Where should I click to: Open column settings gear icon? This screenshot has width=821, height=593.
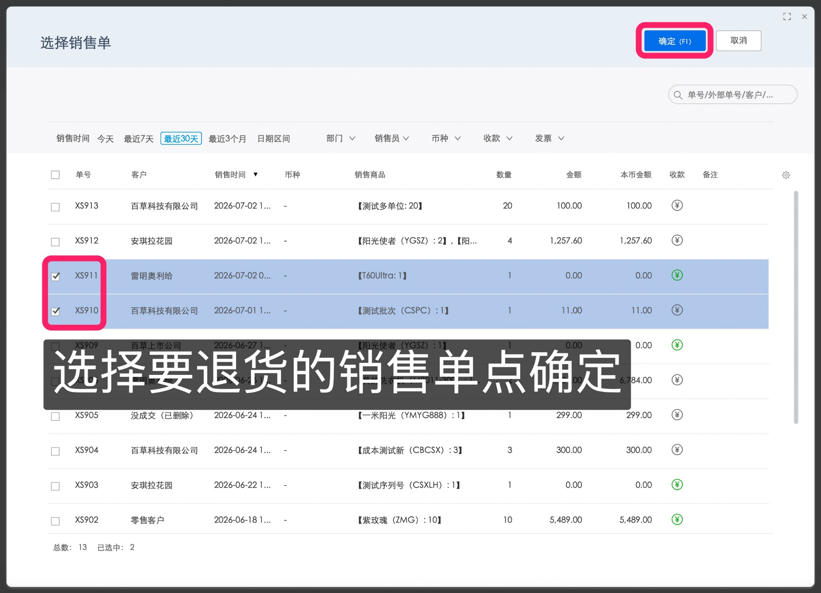(x=786, y=175)
